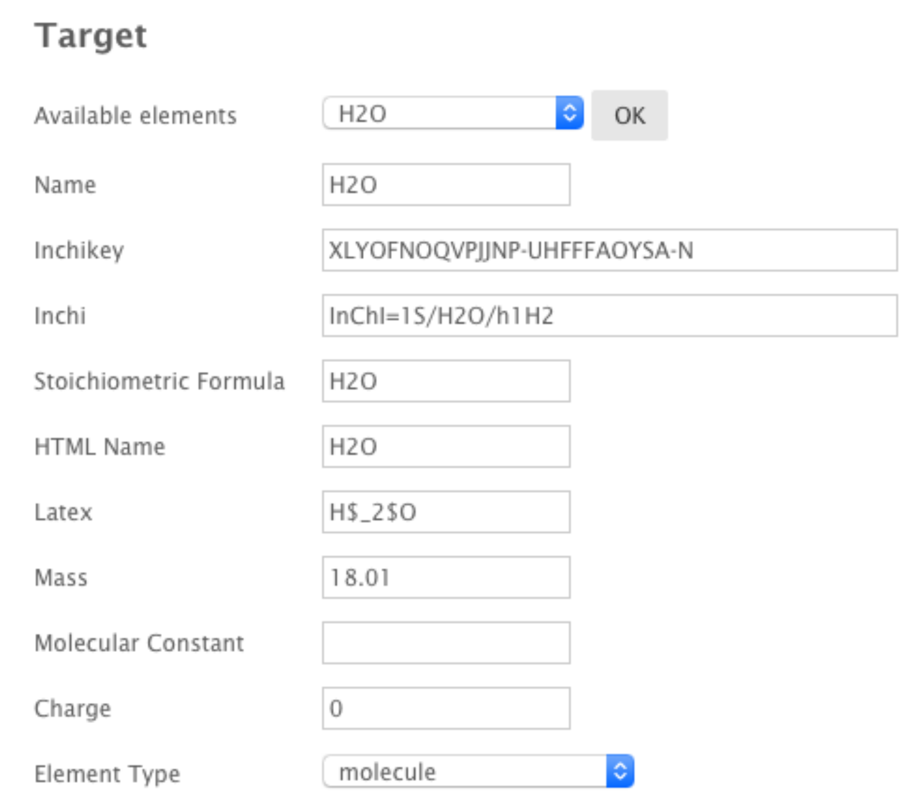915x805 pixels.
Task: Click the Molecular Constant label
Action: point(138,643)
